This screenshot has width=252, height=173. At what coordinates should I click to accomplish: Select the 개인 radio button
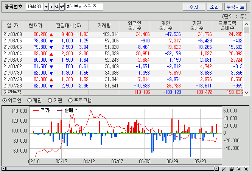point(29,100)
